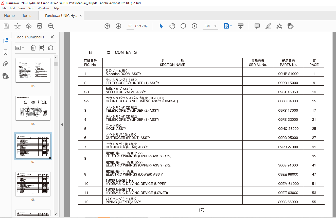336x218 pixels.
Task: Select the Highlight text tool
Action: pyautogui.click(x=268, y=26)
